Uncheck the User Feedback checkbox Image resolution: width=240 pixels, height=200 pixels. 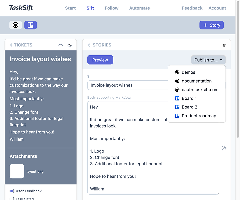point(12,191)
